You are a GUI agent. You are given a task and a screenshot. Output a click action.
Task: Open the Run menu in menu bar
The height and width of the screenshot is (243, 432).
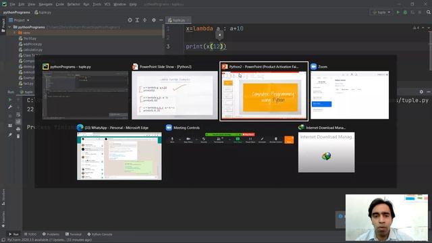coord(86,4)
